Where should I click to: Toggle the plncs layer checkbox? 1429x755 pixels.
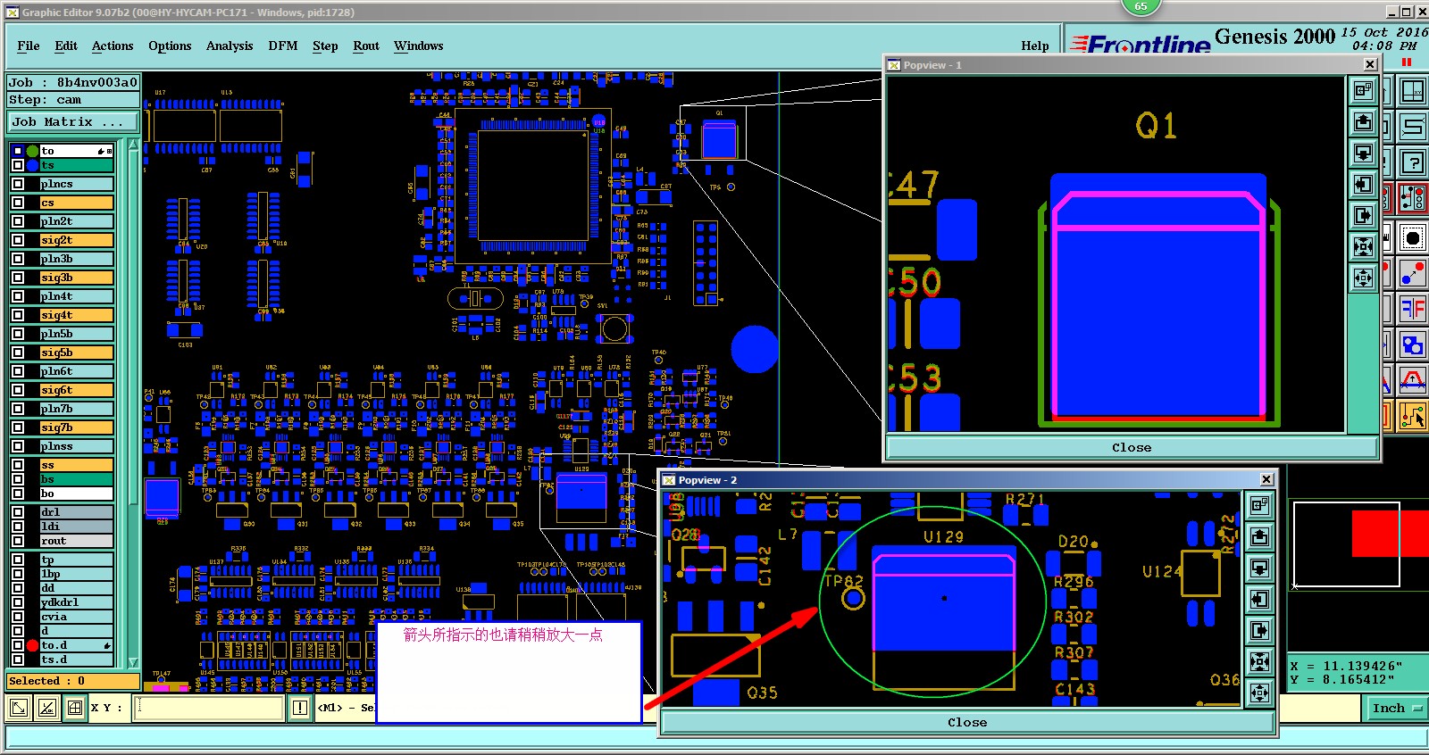pyautogui.click(x=18, y=184)
